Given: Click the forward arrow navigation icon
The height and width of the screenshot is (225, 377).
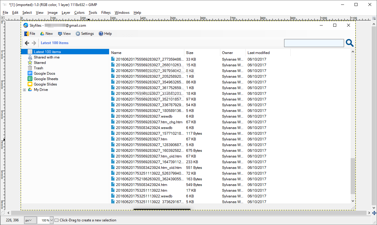Looking at the screenshot, I should point(34,43).
